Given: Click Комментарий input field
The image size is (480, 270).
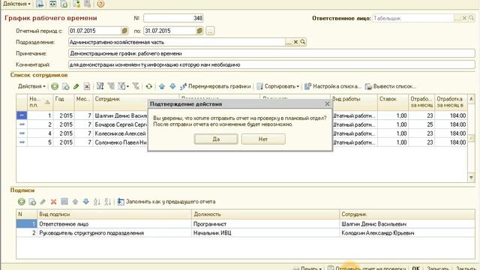Looking at the screenshot, I should pos(271,64).
